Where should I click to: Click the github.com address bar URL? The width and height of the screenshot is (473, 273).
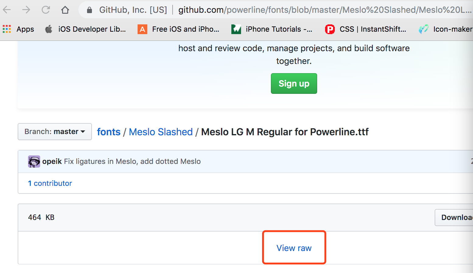coord(323,10)
